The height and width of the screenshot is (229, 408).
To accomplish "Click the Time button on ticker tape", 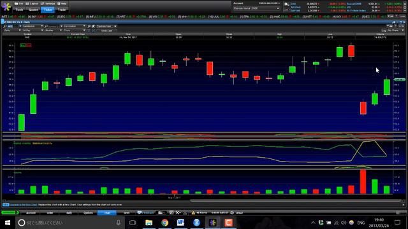I will coord(402,17).
